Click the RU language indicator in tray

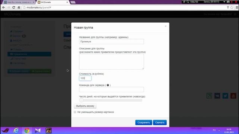(x=214, y=130)
